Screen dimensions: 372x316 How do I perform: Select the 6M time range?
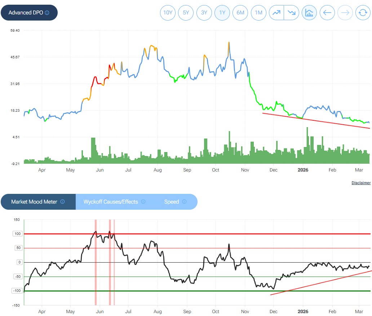click(240, 13)
